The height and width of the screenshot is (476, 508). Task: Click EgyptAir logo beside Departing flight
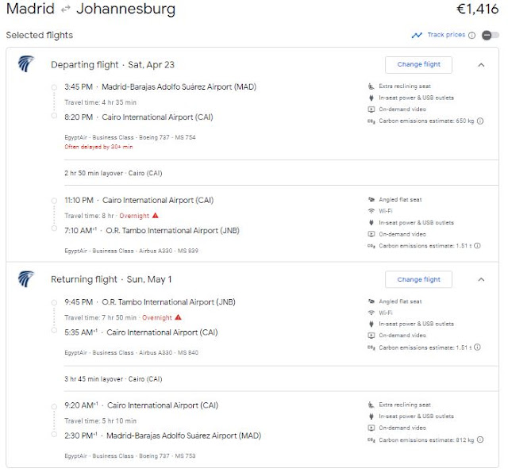click(x=26, y=63)
